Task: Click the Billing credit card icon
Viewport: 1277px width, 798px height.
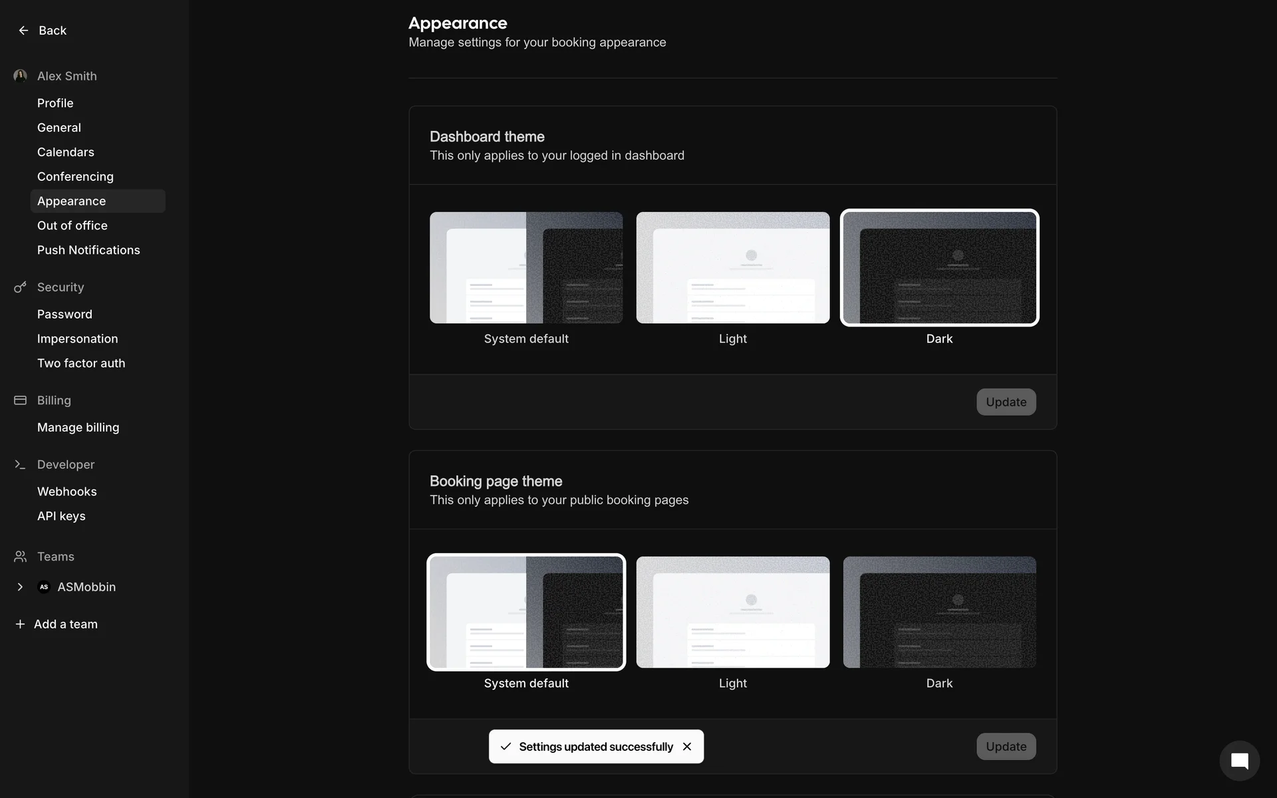Action: click(x=20, y=400)
